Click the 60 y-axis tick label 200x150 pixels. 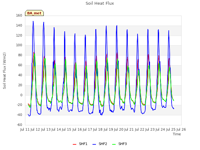[x=20, y=65]
